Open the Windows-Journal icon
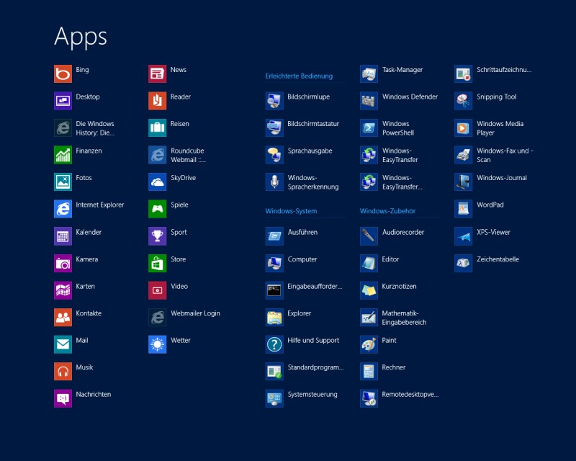The width and height of the screenshot is (576, 461). pos(463,182)
